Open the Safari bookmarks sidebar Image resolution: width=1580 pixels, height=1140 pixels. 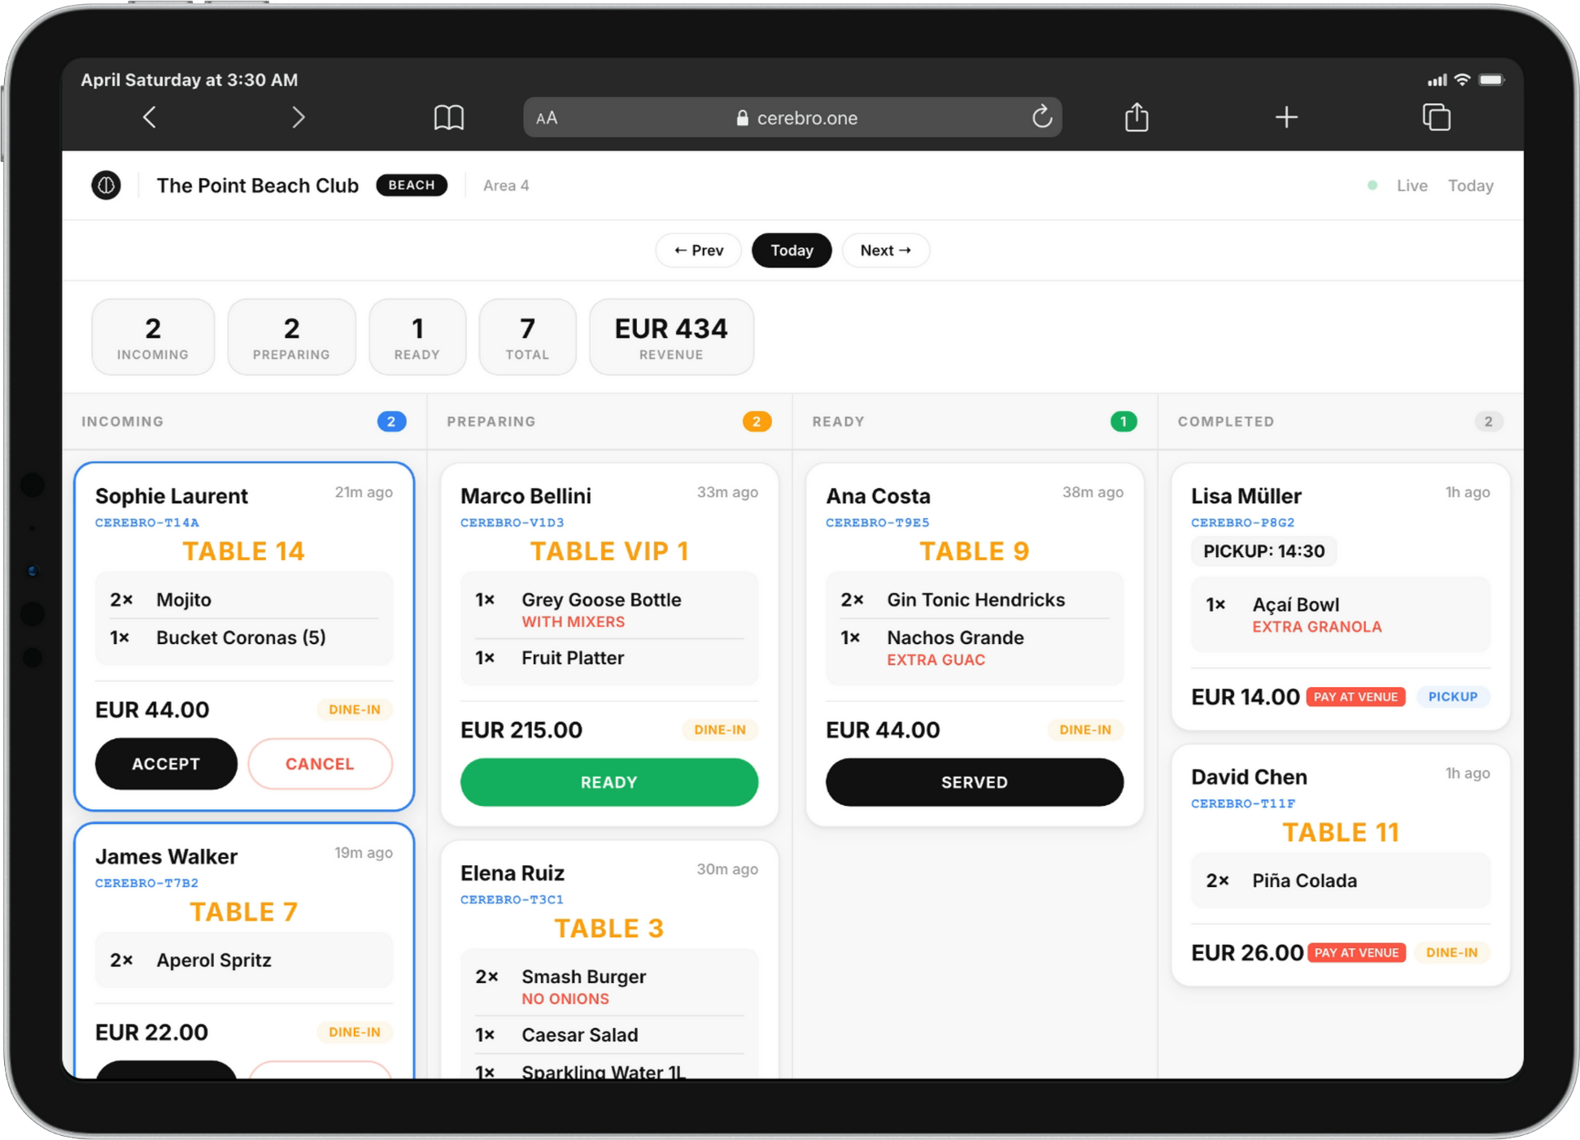click(449, 117)
